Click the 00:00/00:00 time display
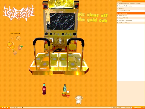The image size is (145, 109). point(128,107)
